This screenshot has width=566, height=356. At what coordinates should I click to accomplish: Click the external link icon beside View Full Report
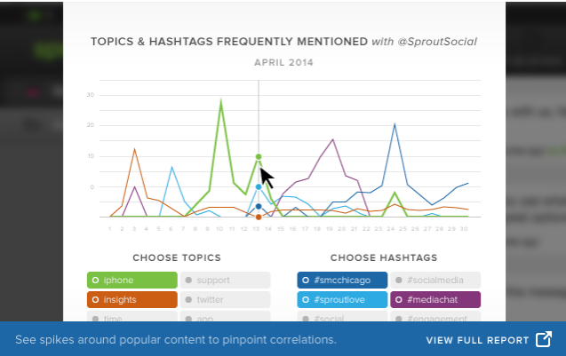click(x=544, y=339)
